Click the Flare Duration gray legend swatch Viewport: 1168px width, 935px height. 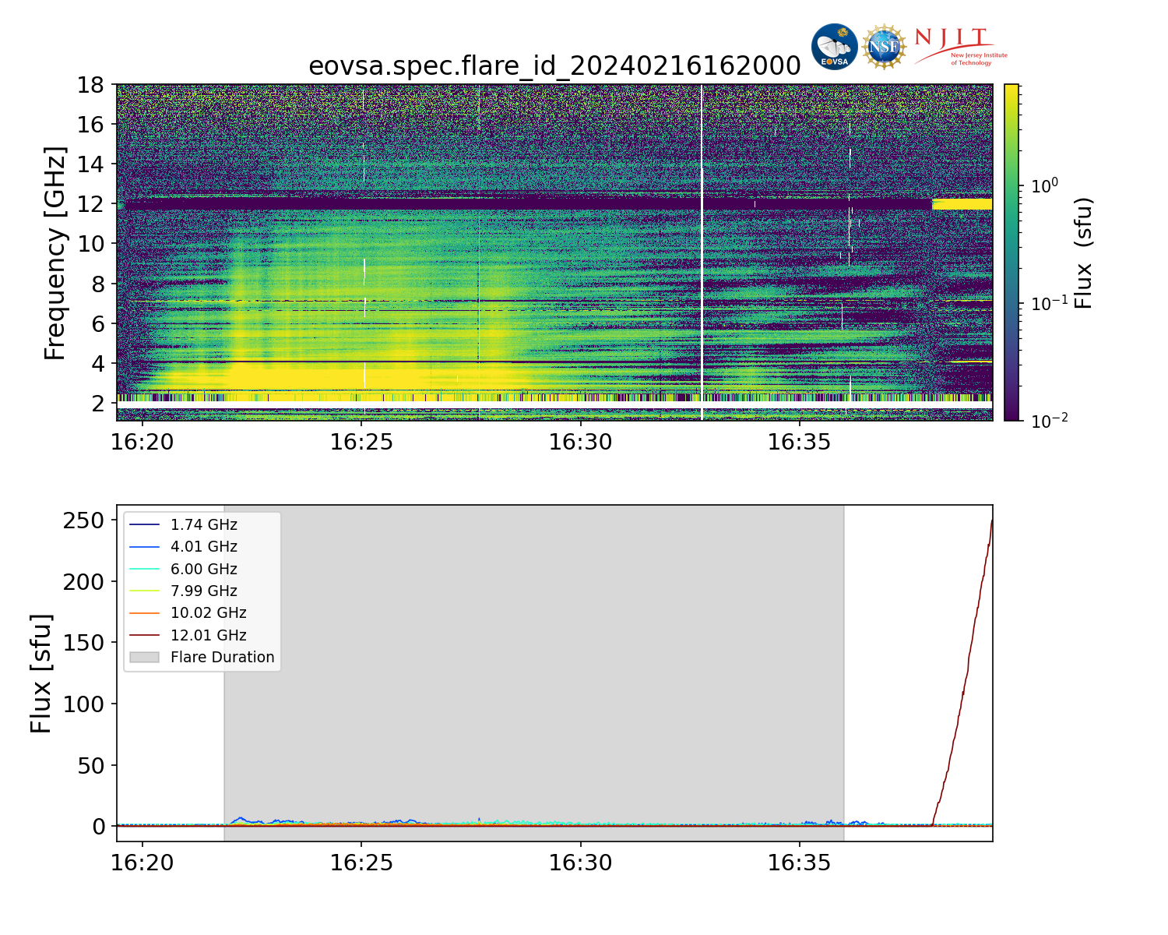(x=144, y=658)
